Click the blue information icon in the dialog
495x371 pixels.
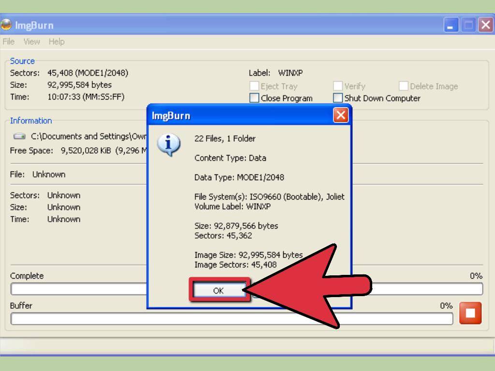point(169,143)
